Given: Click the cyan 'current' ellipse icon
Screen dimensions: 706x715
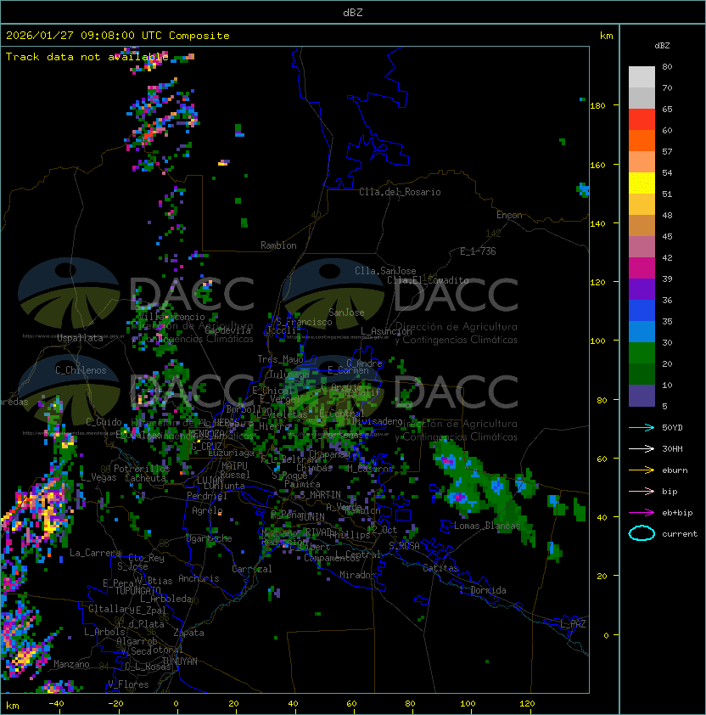Looking at the screenshot, I should (x=642, y=533).
